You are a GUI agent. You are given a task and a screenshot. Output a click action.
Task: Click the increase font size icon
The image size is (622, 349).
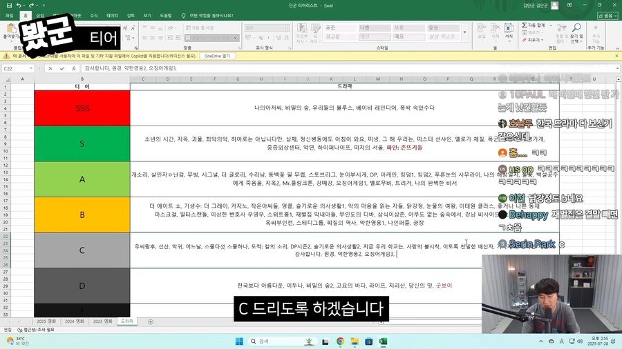point(125,28)
